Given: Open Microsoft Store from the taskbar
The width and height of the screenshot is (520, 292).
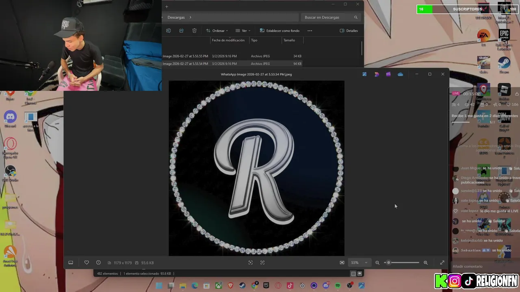Looking at the screenshot, I should (207, 286).
